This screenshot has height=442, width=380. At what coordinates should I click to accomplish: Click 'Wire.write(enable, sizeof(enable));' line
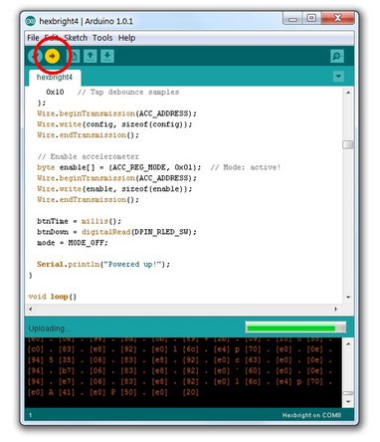[114, 189]
